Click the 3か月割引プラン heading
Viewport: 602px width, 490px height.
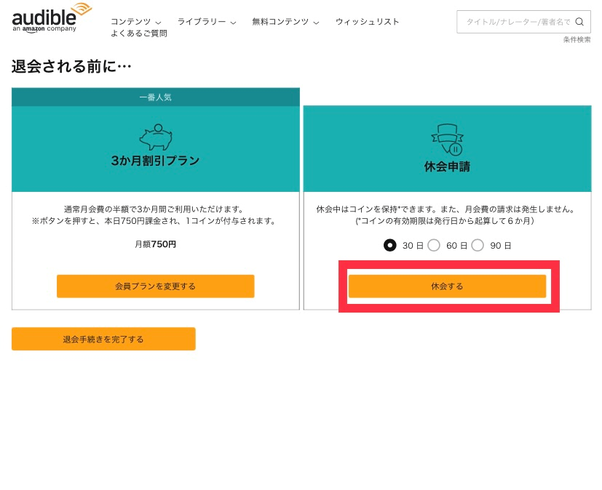(x=156, y=160)
